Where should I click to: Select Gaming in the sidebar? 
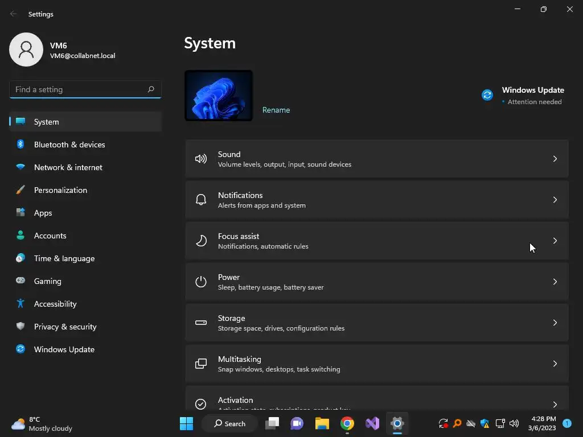click(85, 281)
